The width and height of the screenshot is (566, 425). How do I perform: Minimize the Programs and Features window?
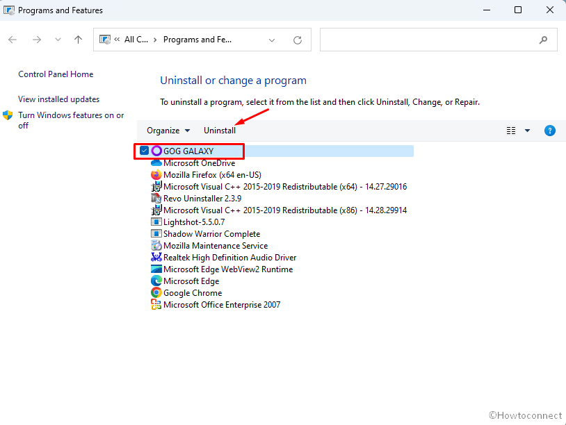(487, 10)
